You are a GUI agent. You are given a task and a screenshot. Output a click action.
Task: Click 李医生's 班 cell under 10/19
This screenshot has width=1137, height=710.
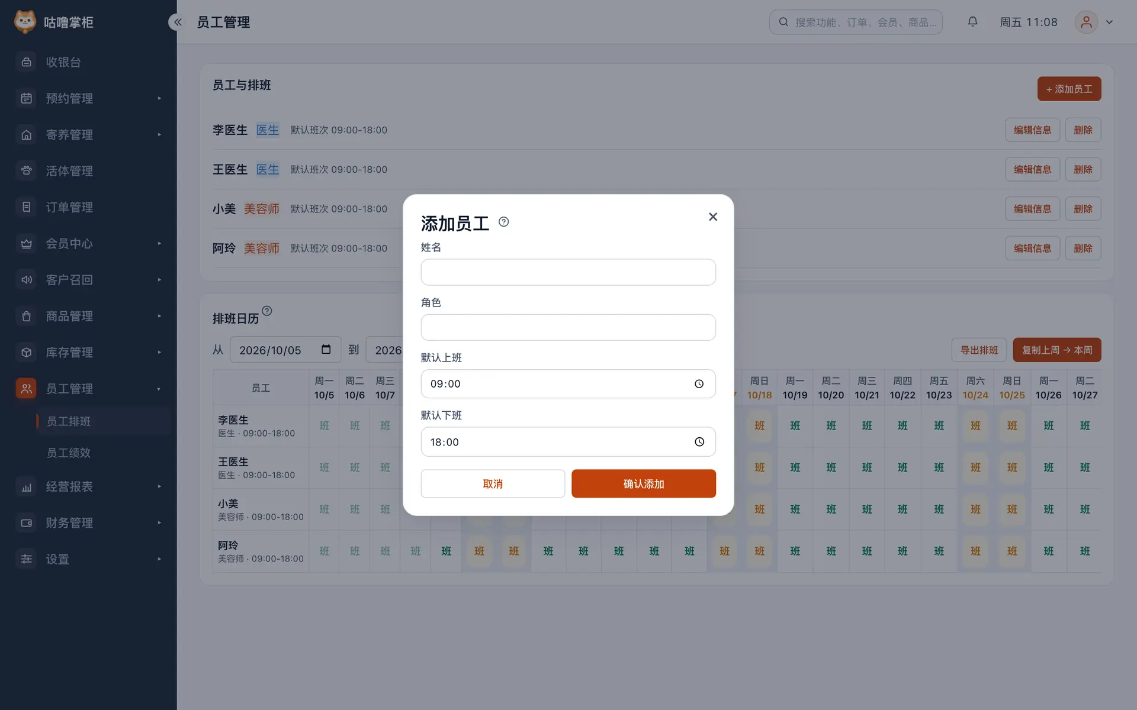pyautogui.click(x=795, y=425)
